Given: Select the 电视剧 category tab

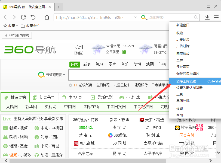Looking at the screenshot, I should (72, 97).
